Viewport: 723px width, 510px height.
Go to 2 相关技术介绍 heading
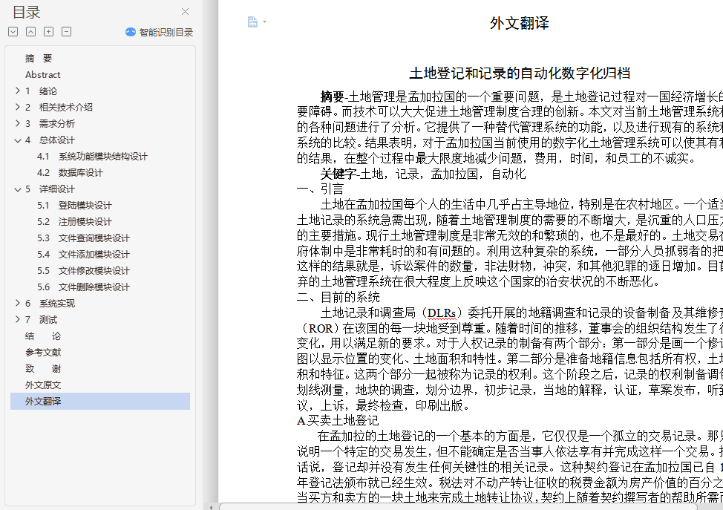(x=59, y=108)
